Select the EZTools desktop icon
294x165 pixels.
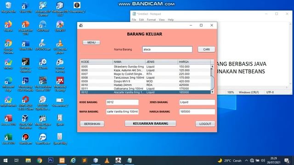coord(43,64)
